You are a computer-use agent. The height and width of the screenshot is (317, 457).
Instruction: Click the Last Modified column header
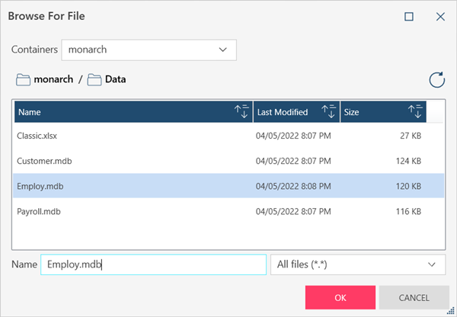coord(283,112)
